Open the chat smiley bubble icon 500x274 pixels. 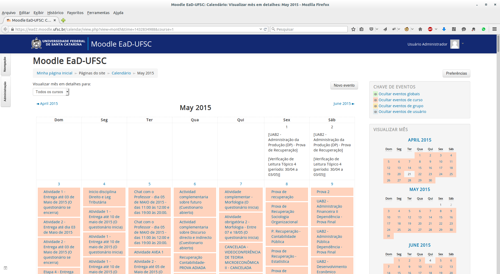[x=464, y=29]
